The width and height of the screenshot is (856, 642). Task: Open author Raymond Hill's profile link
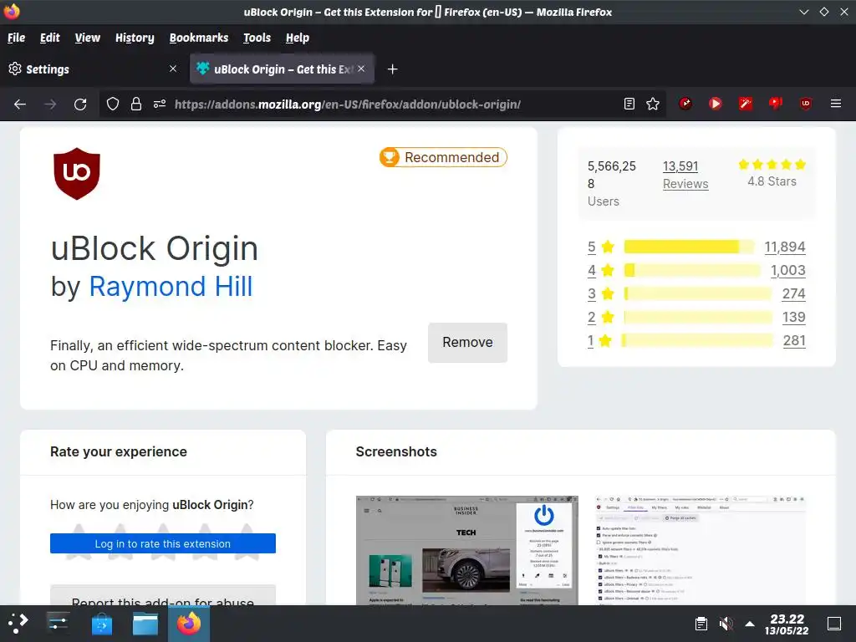coord(171,287)
